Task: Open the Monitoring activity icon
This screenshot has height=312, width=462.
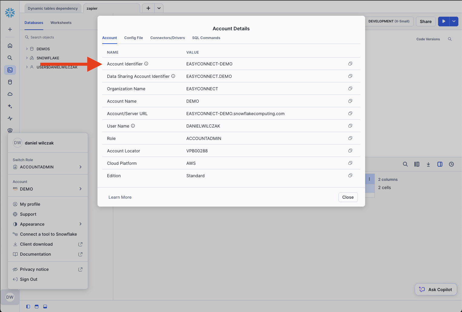Action: [10, 118]
